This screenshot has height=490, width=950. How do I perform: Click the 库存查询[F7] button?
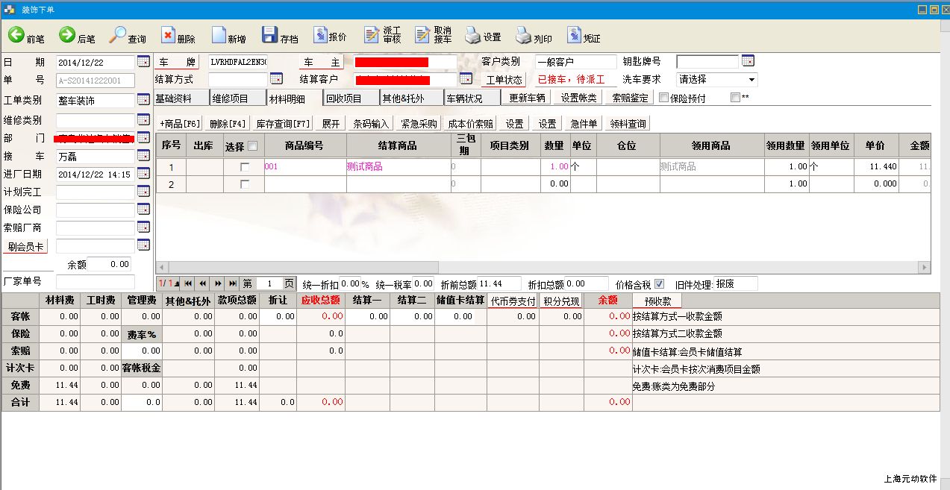point(283,124)
